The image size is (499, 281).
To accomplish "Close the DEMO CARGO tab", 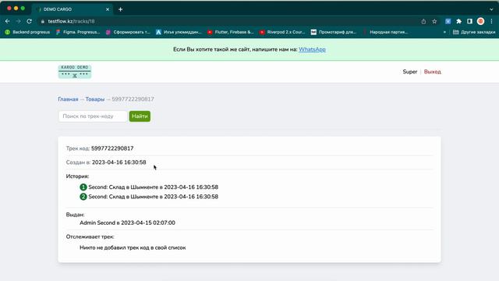I will pyautogui.click(x=108, y=9).
